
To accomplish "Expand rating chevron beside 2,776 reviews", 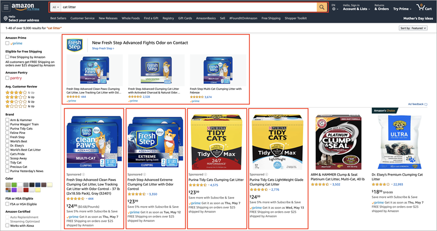I will coord(270,189).
